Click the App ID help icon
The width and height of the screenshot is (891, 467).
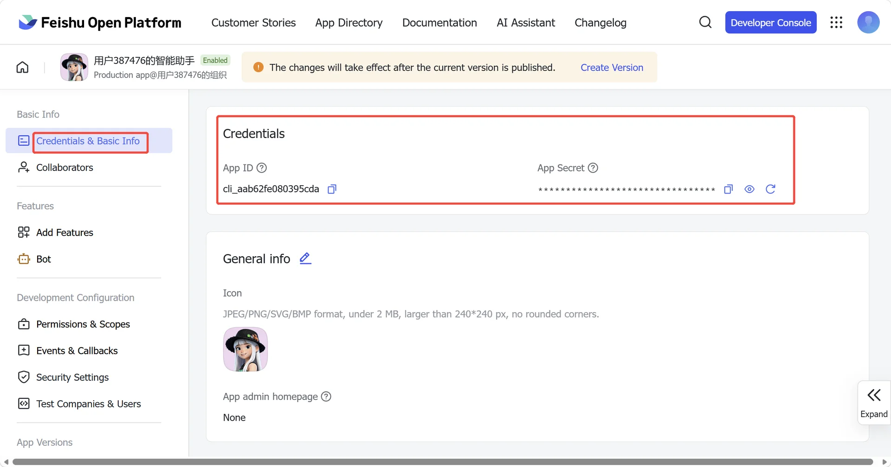(x=262, y=168)
